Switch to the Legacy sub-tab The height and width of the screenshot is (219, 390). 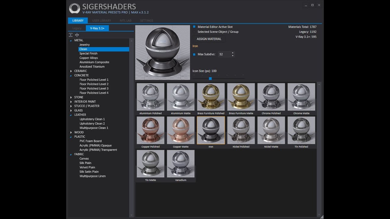click(77, 28)
